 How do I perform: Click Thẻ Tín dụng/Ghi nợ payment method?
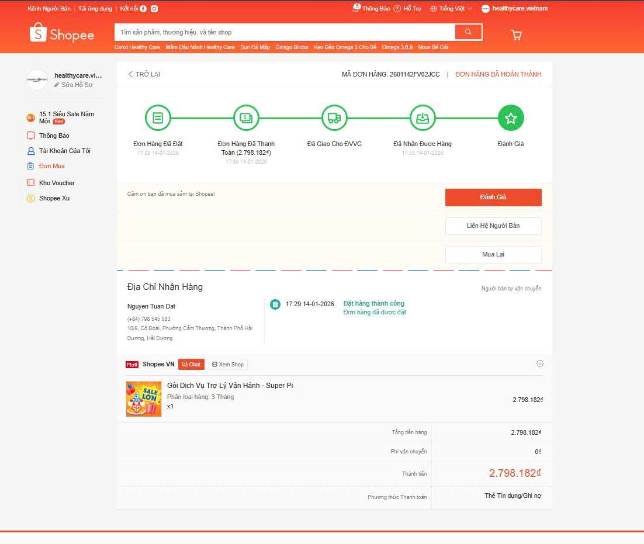(x=513, y=496)
